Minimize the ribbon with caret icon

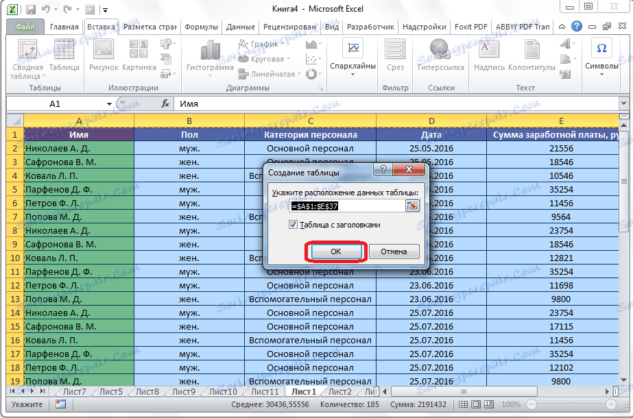pyautogui.click(x=562, y=27)
